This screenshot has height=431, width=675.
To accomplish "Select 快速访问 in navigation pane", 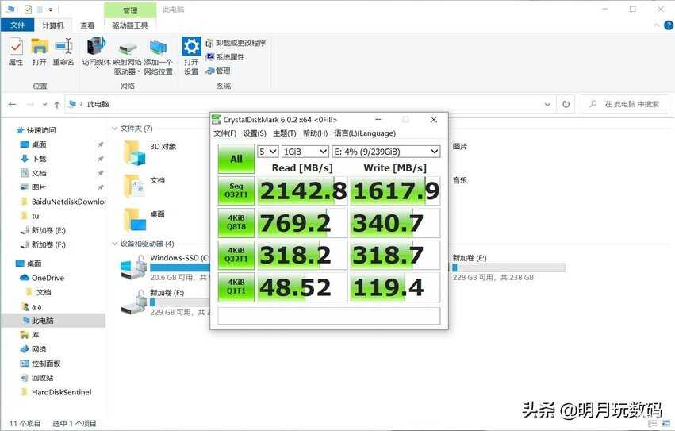I will 36,130.
